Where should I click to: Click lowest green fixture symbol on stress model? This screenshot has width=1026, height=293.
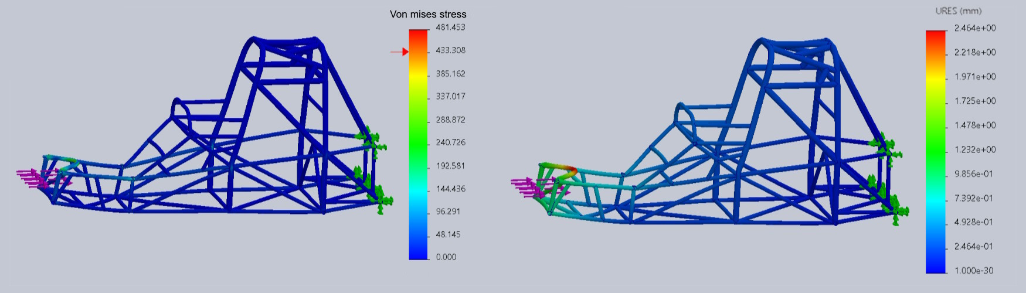pos(382,200)
